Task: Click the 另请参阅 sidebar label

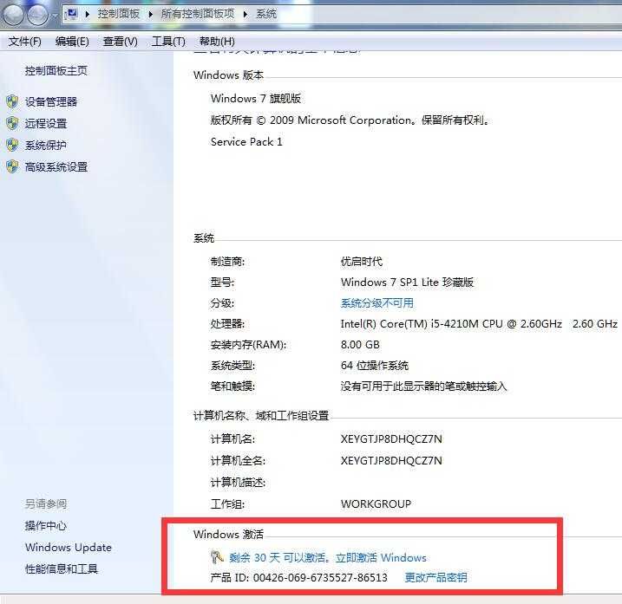Action: pyautogui.click(x=46, y=503)
